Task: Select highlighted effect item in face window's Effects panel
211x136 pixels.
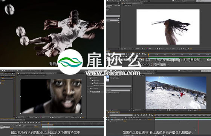Action: 96,91
